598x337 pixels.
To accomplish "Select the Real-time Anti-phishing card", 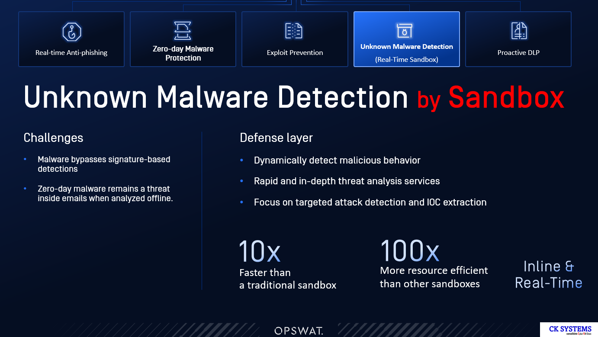I will point(71,39).
